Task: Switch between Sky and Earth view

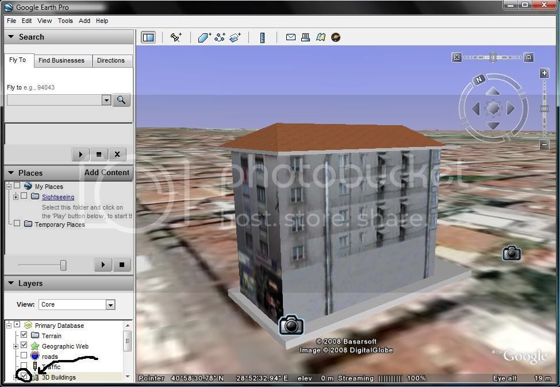Action: [x=336, y=37]
